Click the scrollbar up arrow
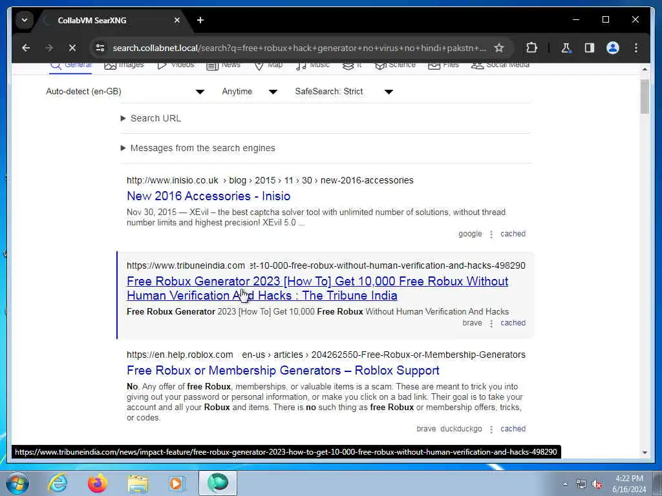The image size is (662, 496). (x=645, y=68)
